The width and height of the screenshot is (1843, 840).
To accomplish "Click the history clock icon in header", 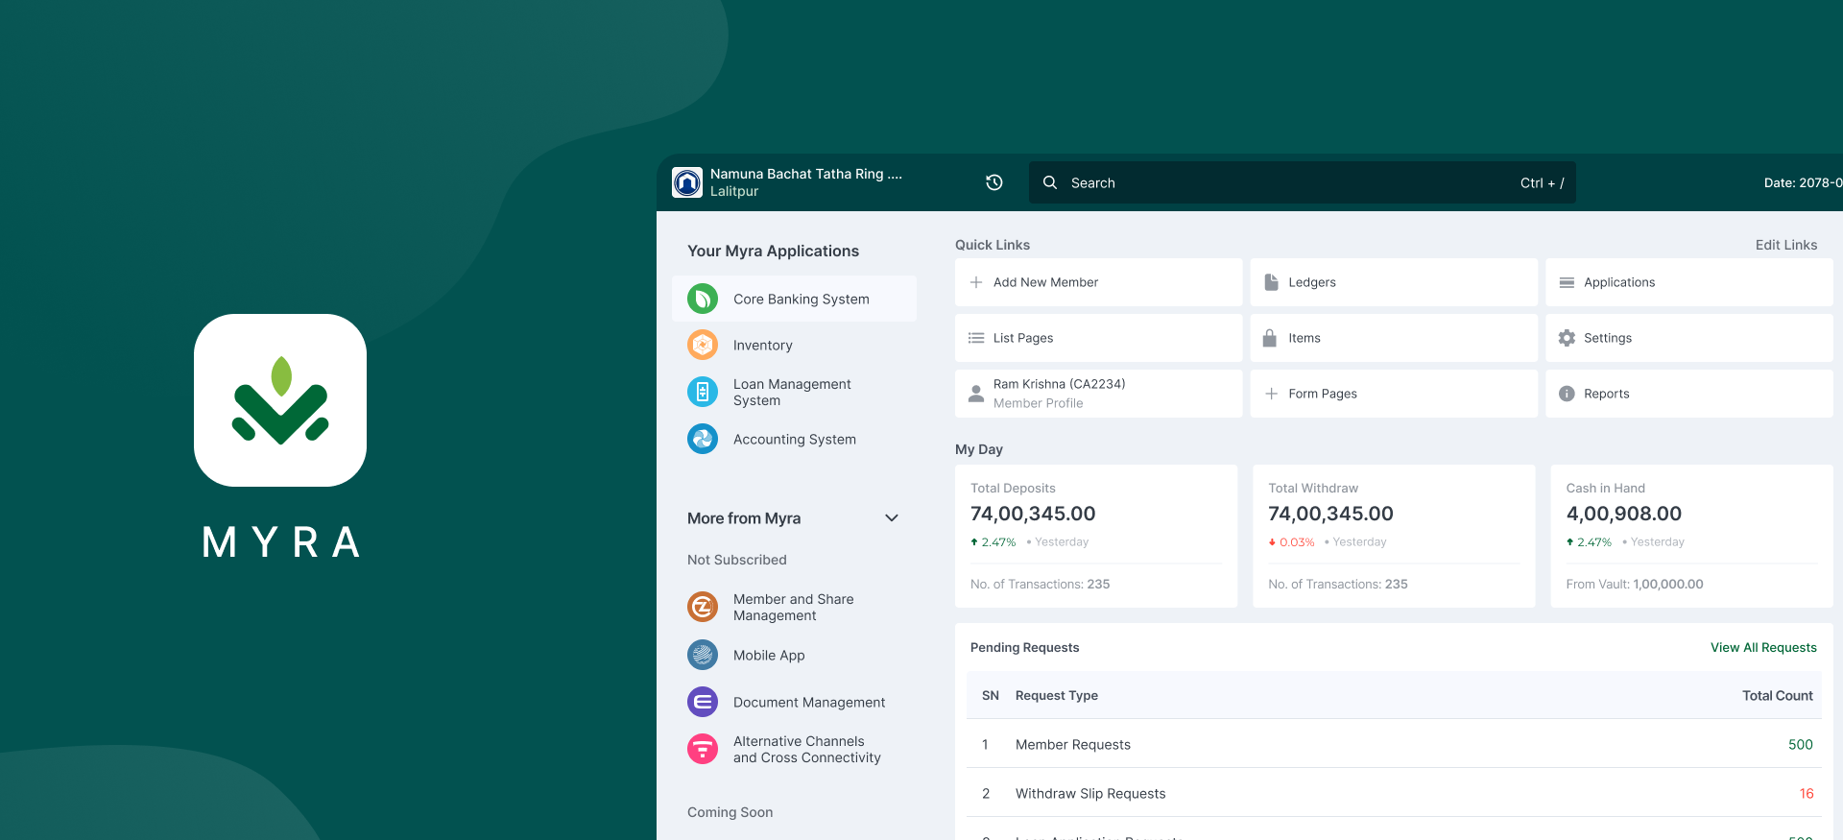I will click(994, 182).
